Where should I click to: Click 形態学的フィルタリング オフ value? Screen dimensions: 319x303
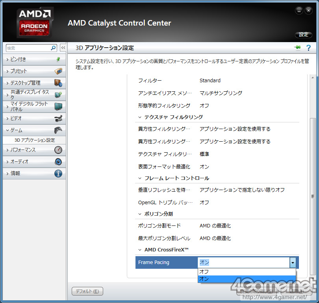204,106
